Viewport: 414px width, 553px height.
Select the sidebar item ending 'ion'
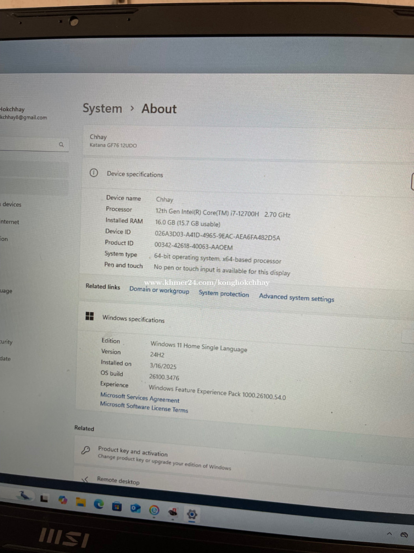point(4,239)
